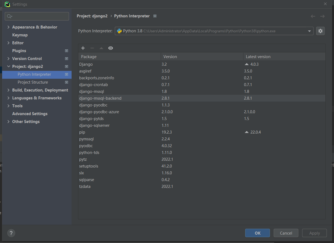Click Django upgrade arrow for 4.0.3
The width and height of the screenshot is (334, 243).
click(x=246, y=64)
